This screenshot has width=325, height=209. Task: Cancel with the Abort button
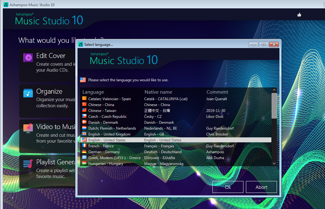[x=261, y=187]
